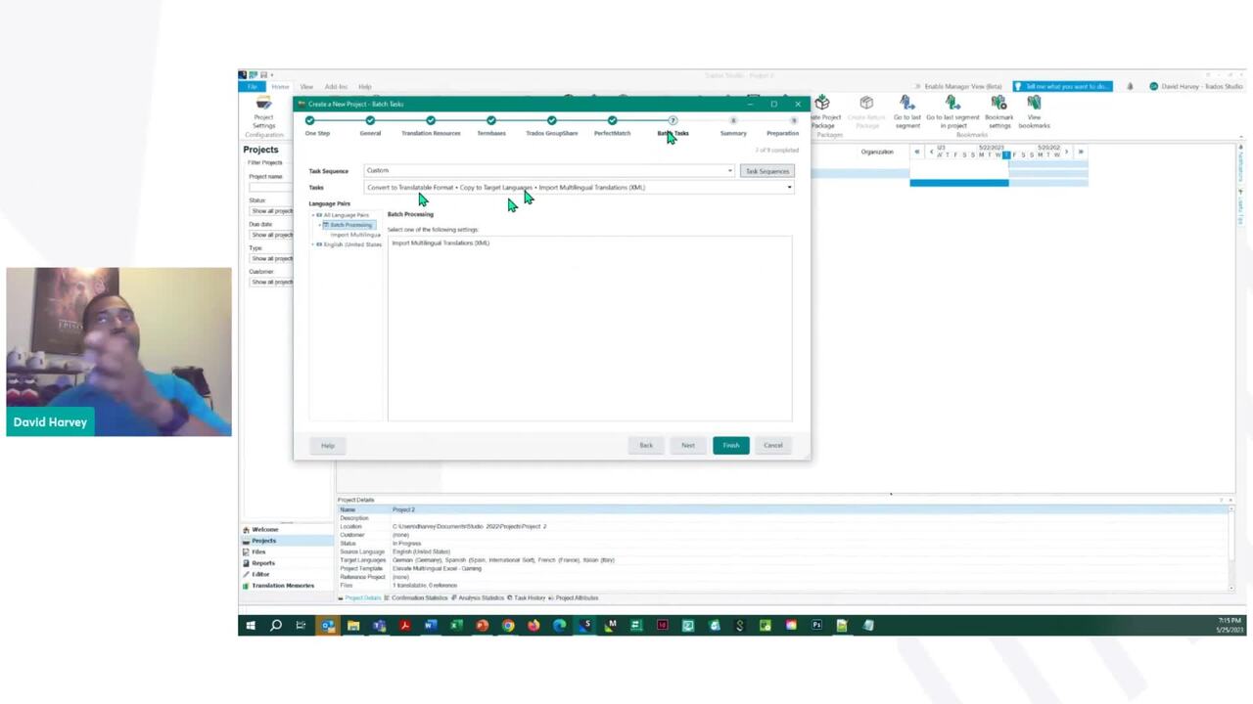Open the Help ribbon tab
The image size is (1253, 704).
364,87
